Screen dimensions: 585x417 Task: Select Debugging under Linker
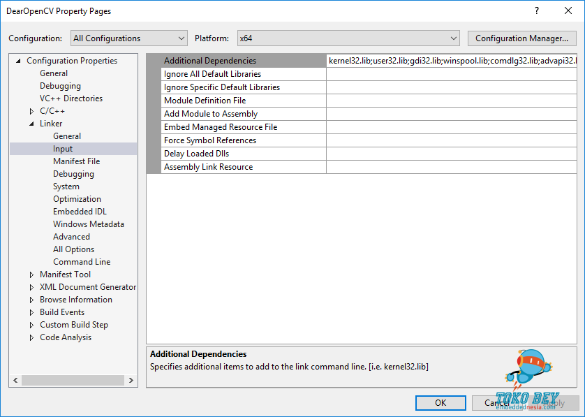coord(73,174)
